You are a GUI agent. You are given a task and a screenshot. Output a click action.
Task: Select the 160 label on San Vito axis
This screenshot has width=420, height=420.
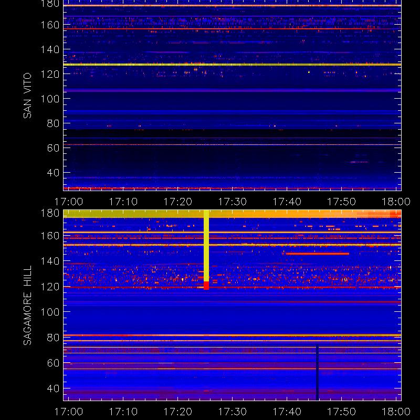click(x=50, y=25)
